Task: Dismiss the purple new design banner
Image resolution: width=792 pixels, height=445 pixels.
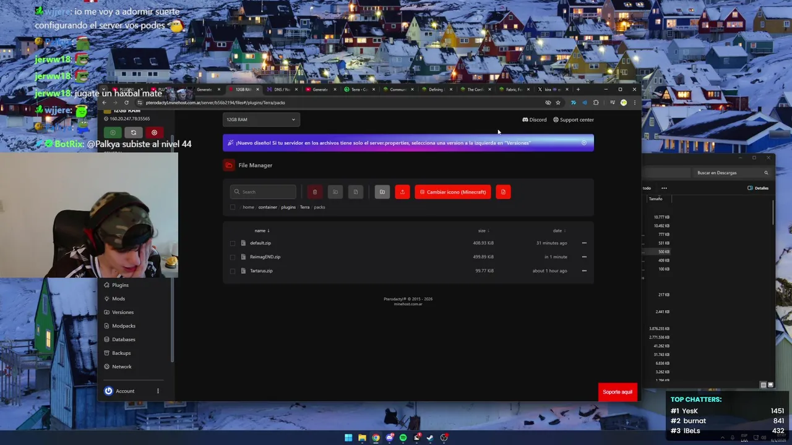Action: click(x=583, y=143)
